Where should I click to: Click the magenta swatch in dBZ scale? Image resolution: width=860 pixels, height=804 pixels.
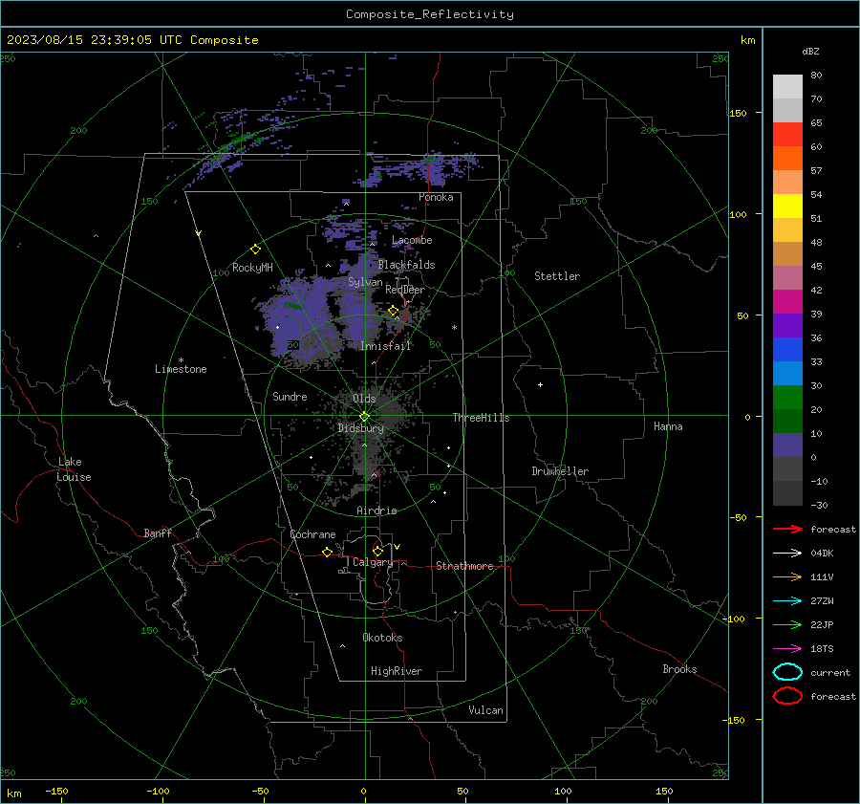pos(787,301)
